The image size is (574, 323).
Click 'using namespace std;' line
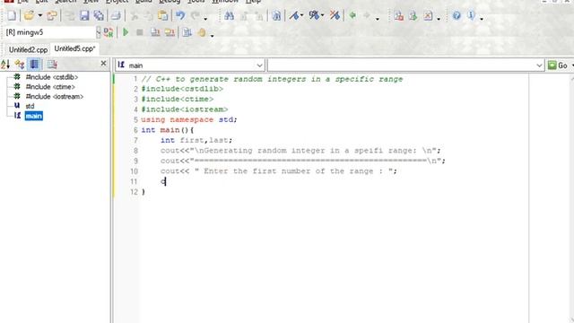[x=189, y=119]
